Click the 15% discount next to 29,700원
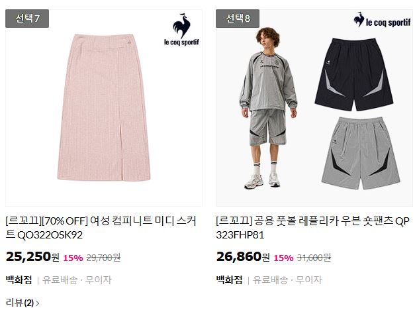Viewport: 417px width, 310px height. tap(73, 258)
